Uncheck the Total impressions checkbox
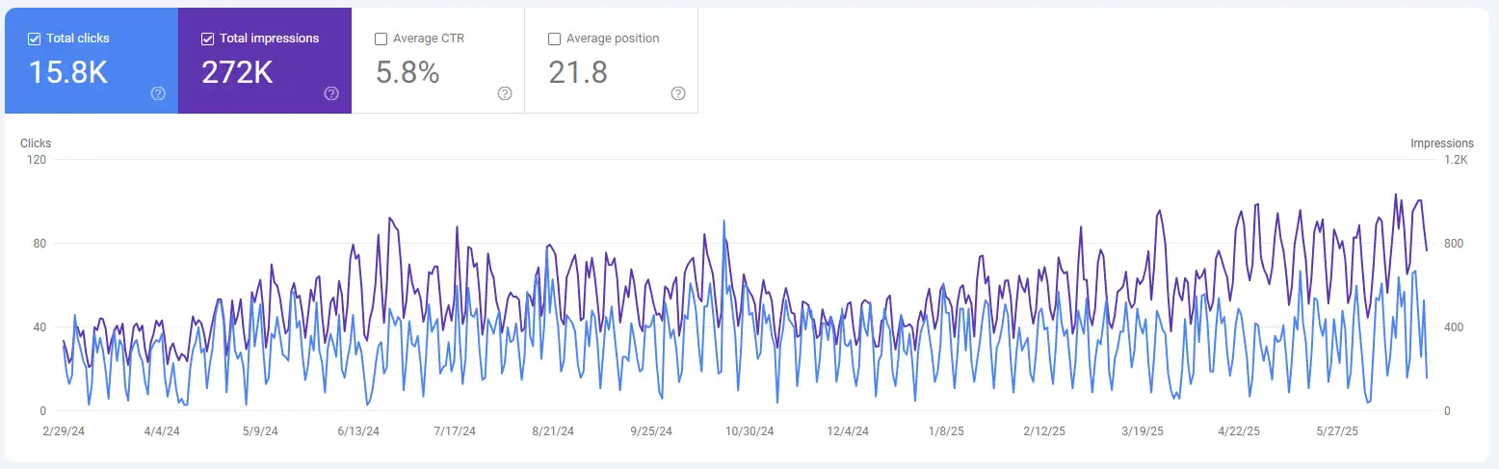1499x469 pixels. 208,39
